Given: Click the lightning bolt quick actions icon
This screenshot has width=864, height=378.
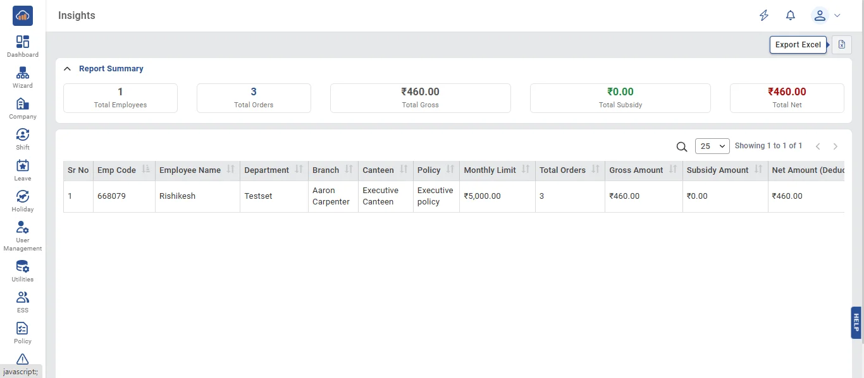Looking at the screenshot, I should (764, 16).
